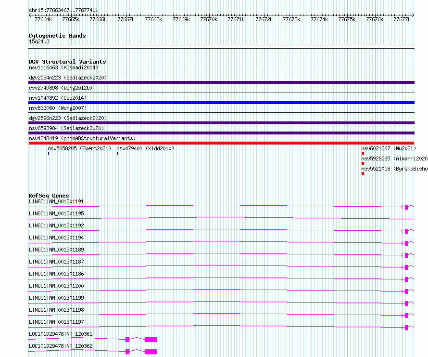
Task: Open nsv479401 (Kidd2010) label text
Action: (145, 148)
